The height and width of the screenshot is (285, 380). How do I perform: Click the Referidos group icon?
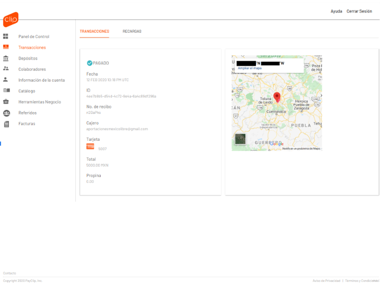point(6,113)
